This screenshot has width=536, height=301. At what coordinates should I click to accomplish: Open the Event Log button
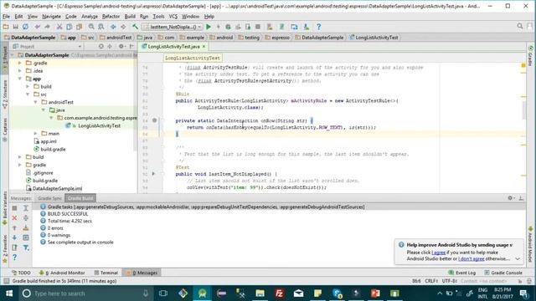click(461, 273)
